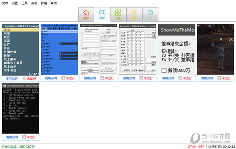
Task: Select the ShowMeTheMoney preview thumbnail
Action: [176, 50]
